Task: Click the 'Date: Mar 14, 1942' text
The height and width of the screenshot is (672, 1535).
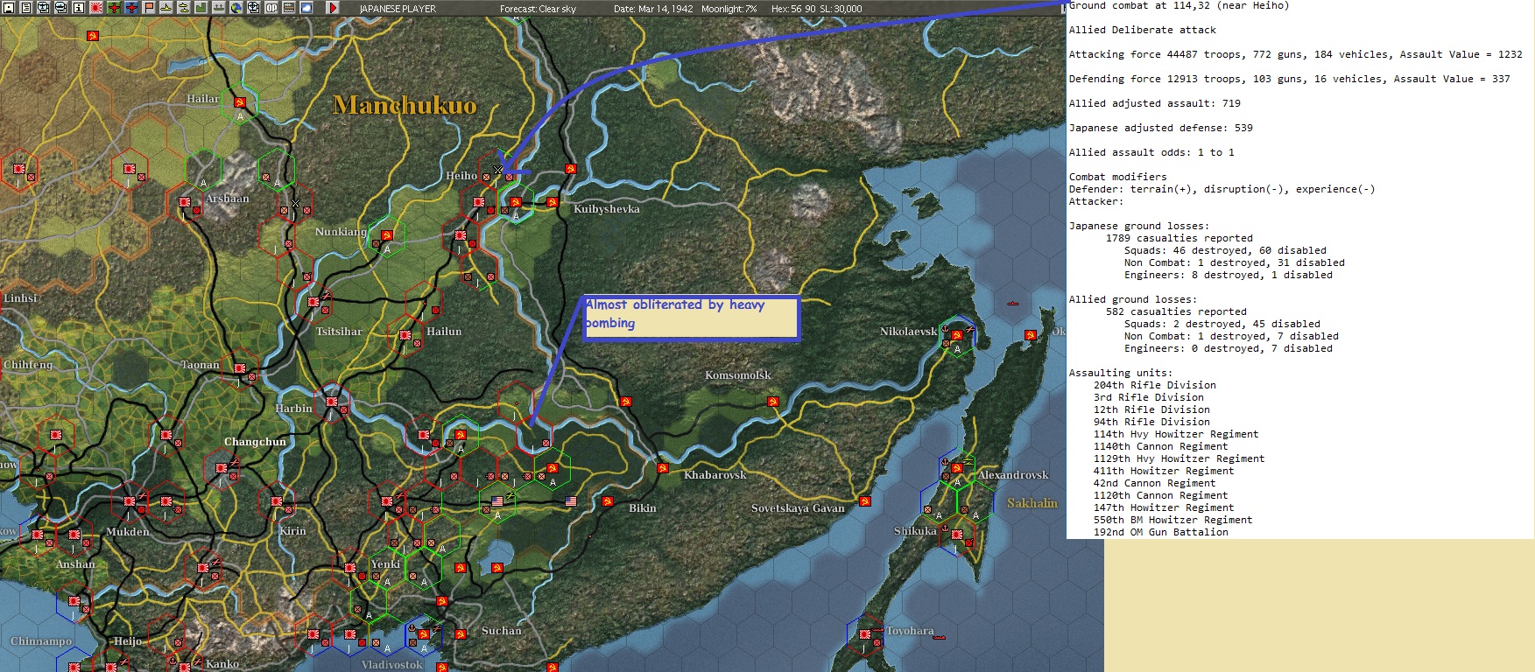Action: pyautogui.click(x=653, y=9)
